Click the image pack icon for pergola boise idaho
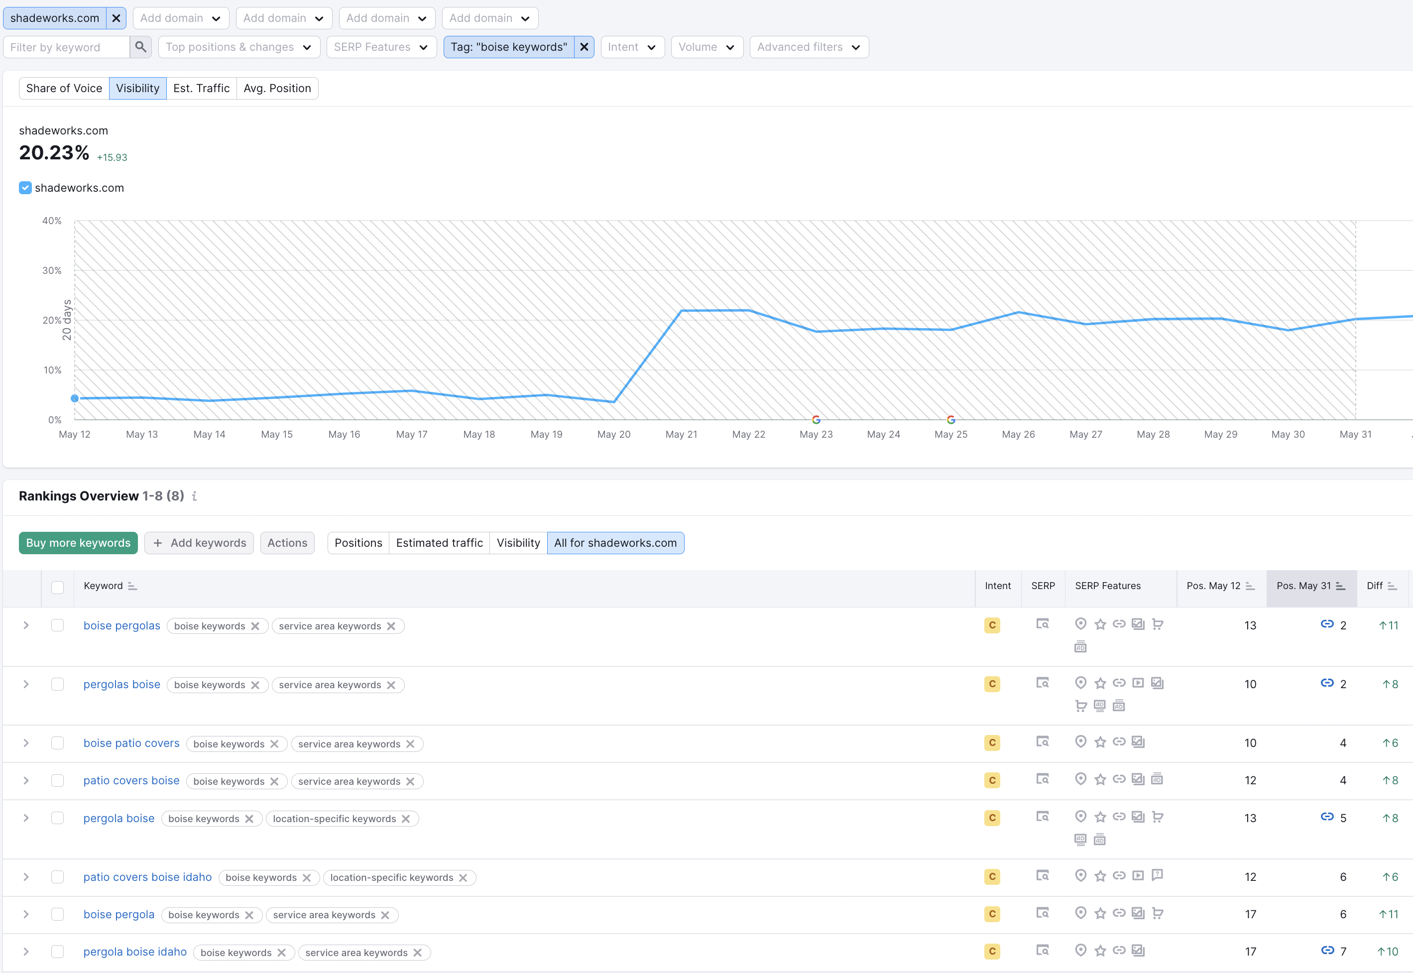This screenshot has width=1413, height=973. (1138, 951)
